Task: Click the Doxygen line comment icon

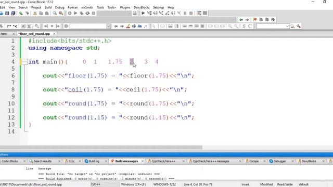Action: [15, 26]
